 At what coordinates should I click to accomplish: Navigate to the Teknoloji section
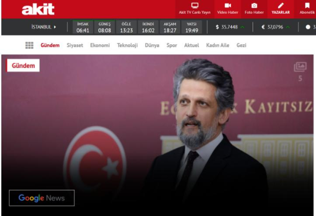(127, 45)
